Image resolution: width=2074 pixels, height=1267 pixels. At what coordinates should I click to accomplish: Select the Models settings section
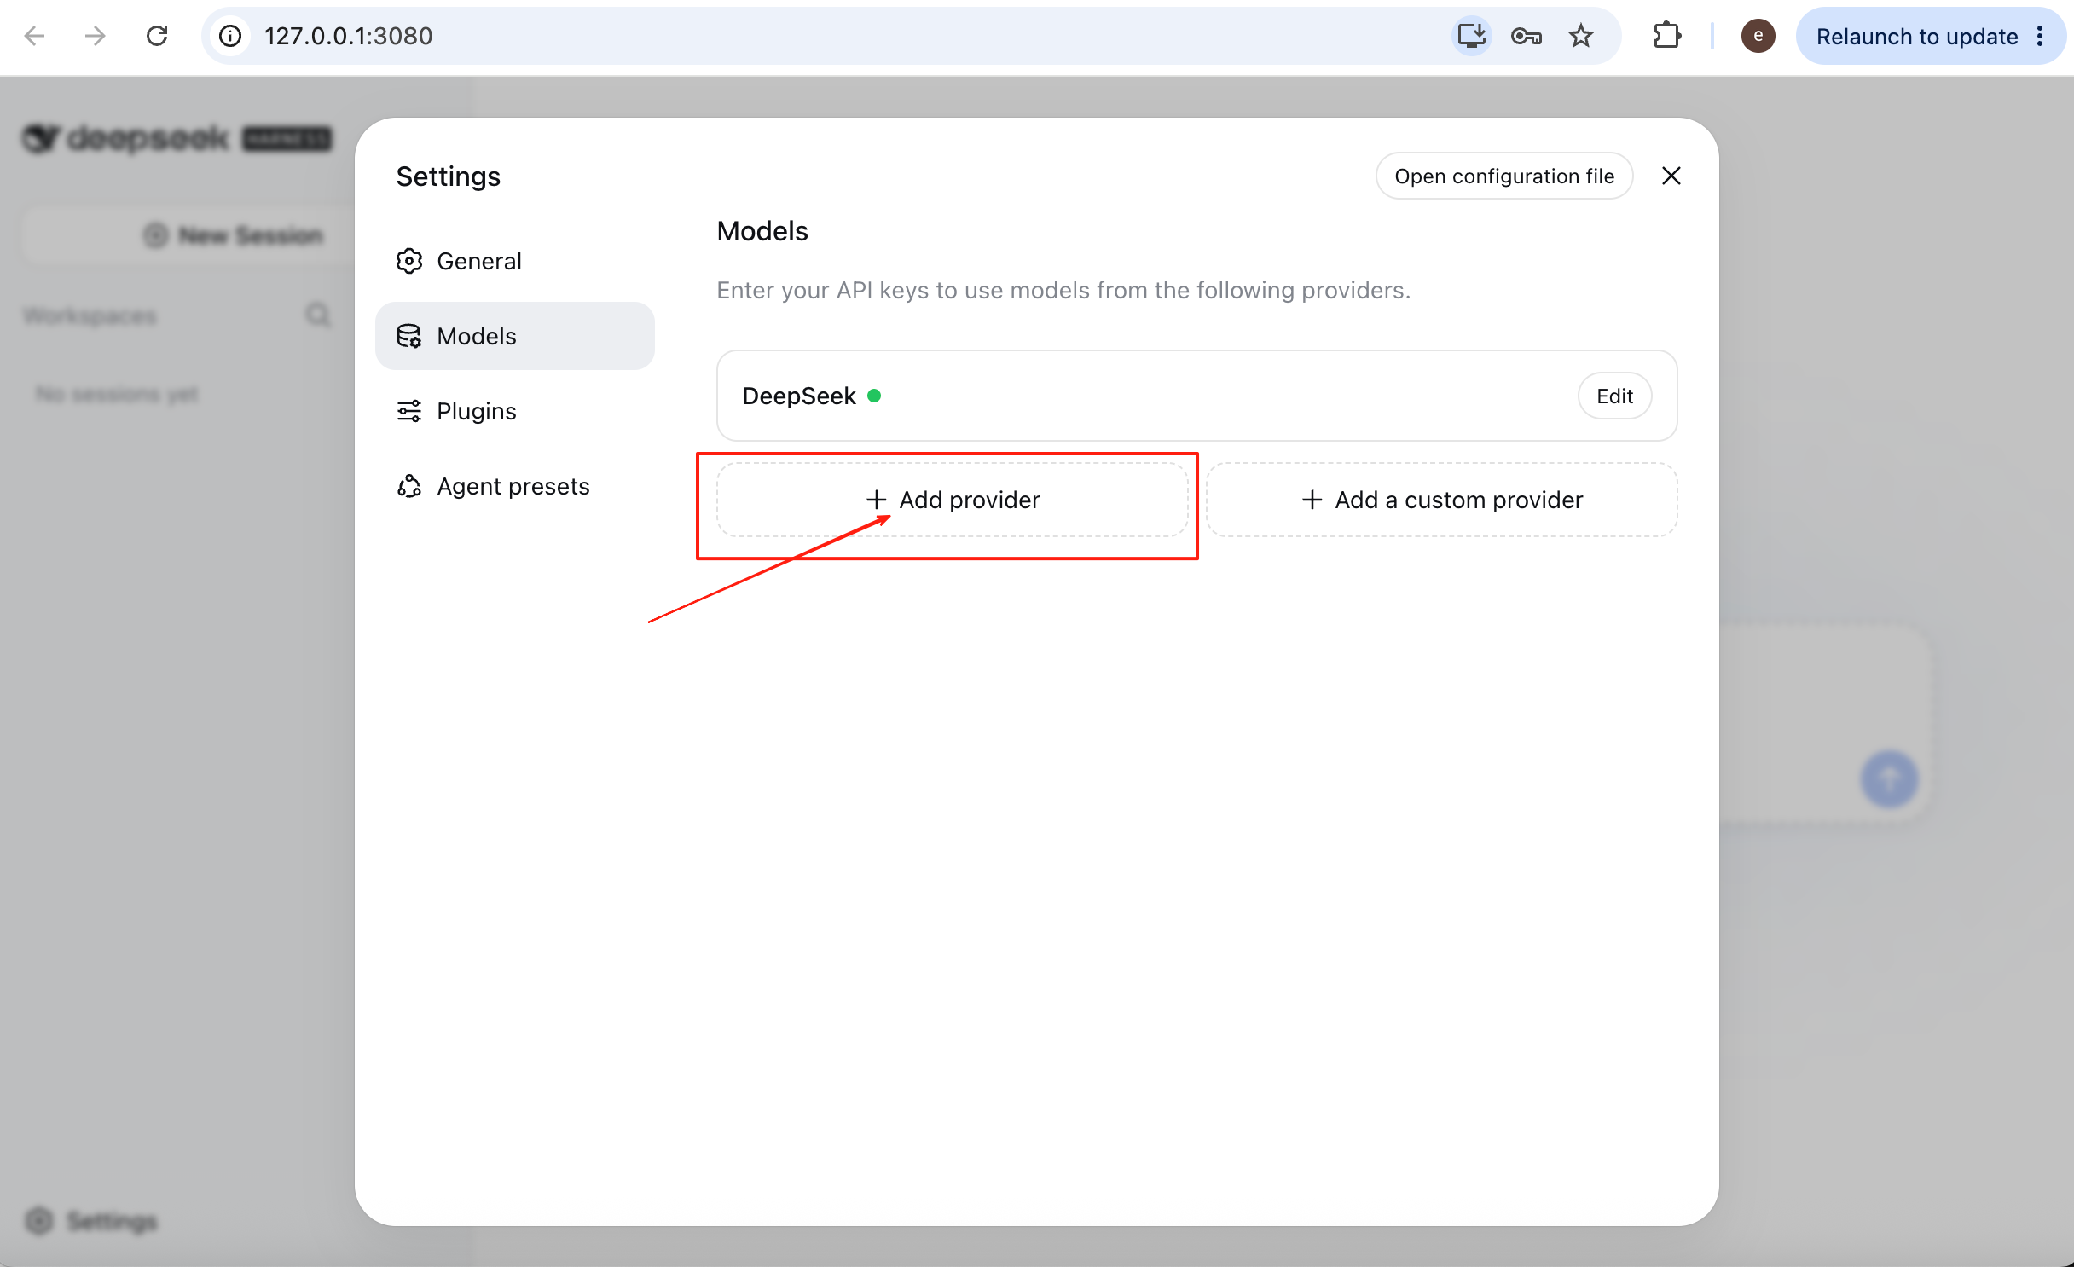pos(515,336)
